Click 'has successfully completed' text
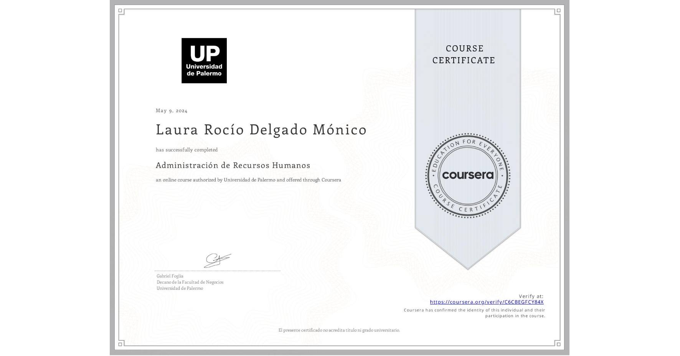Image resolution: width=680 pixels, height=356 pixels. click(x=187, y=150)
